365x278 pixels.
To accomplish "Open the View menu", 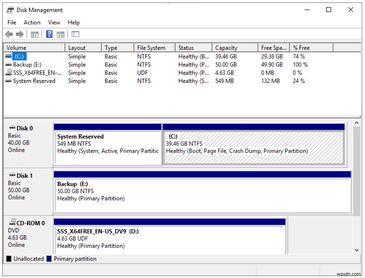I will click(x=54, y=22).
